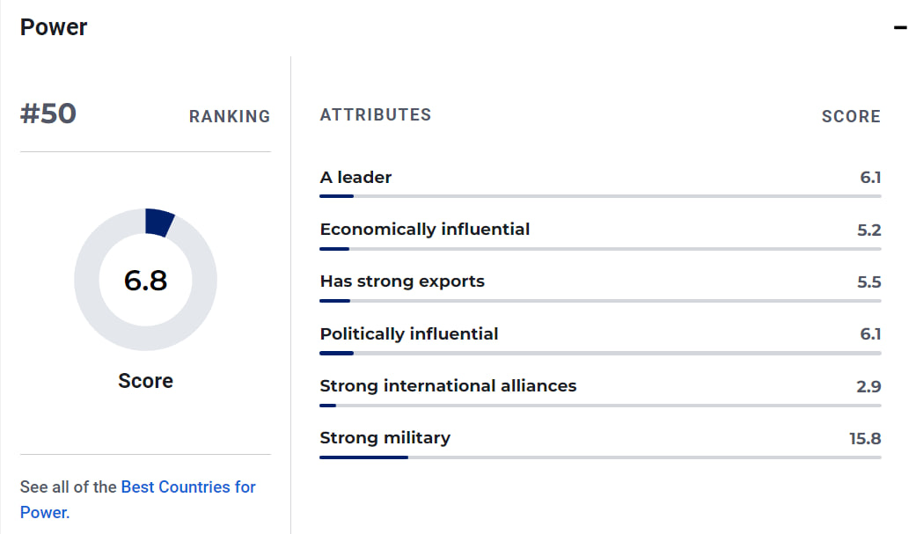
Task: Click the donut chart score 6.8
Action: point(145,280)
